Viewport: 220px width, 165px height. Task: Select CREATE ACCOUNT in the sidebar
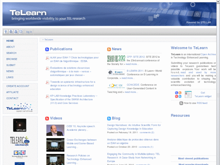pyautogui.click(x=18, y=86)
